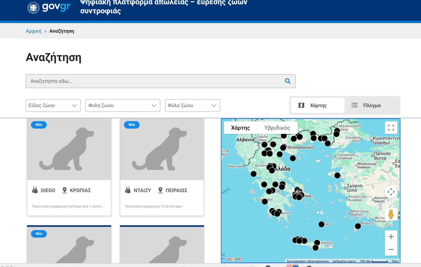The height and width of the screenshot is (267, 421).
Task: Select the Χάρτης map type tab
Action: pyautogui.click(x=240, y=128)
